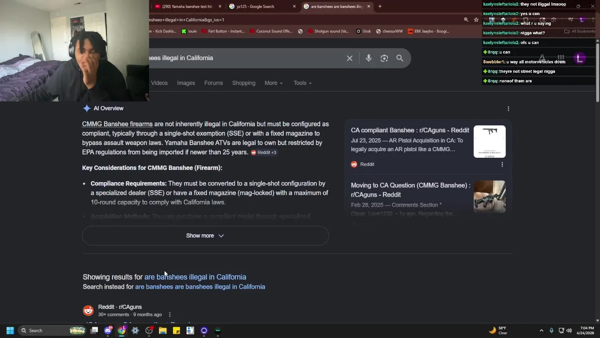Show hidden system tray icons
600x338 pixels.
click(x=541, y=330)
